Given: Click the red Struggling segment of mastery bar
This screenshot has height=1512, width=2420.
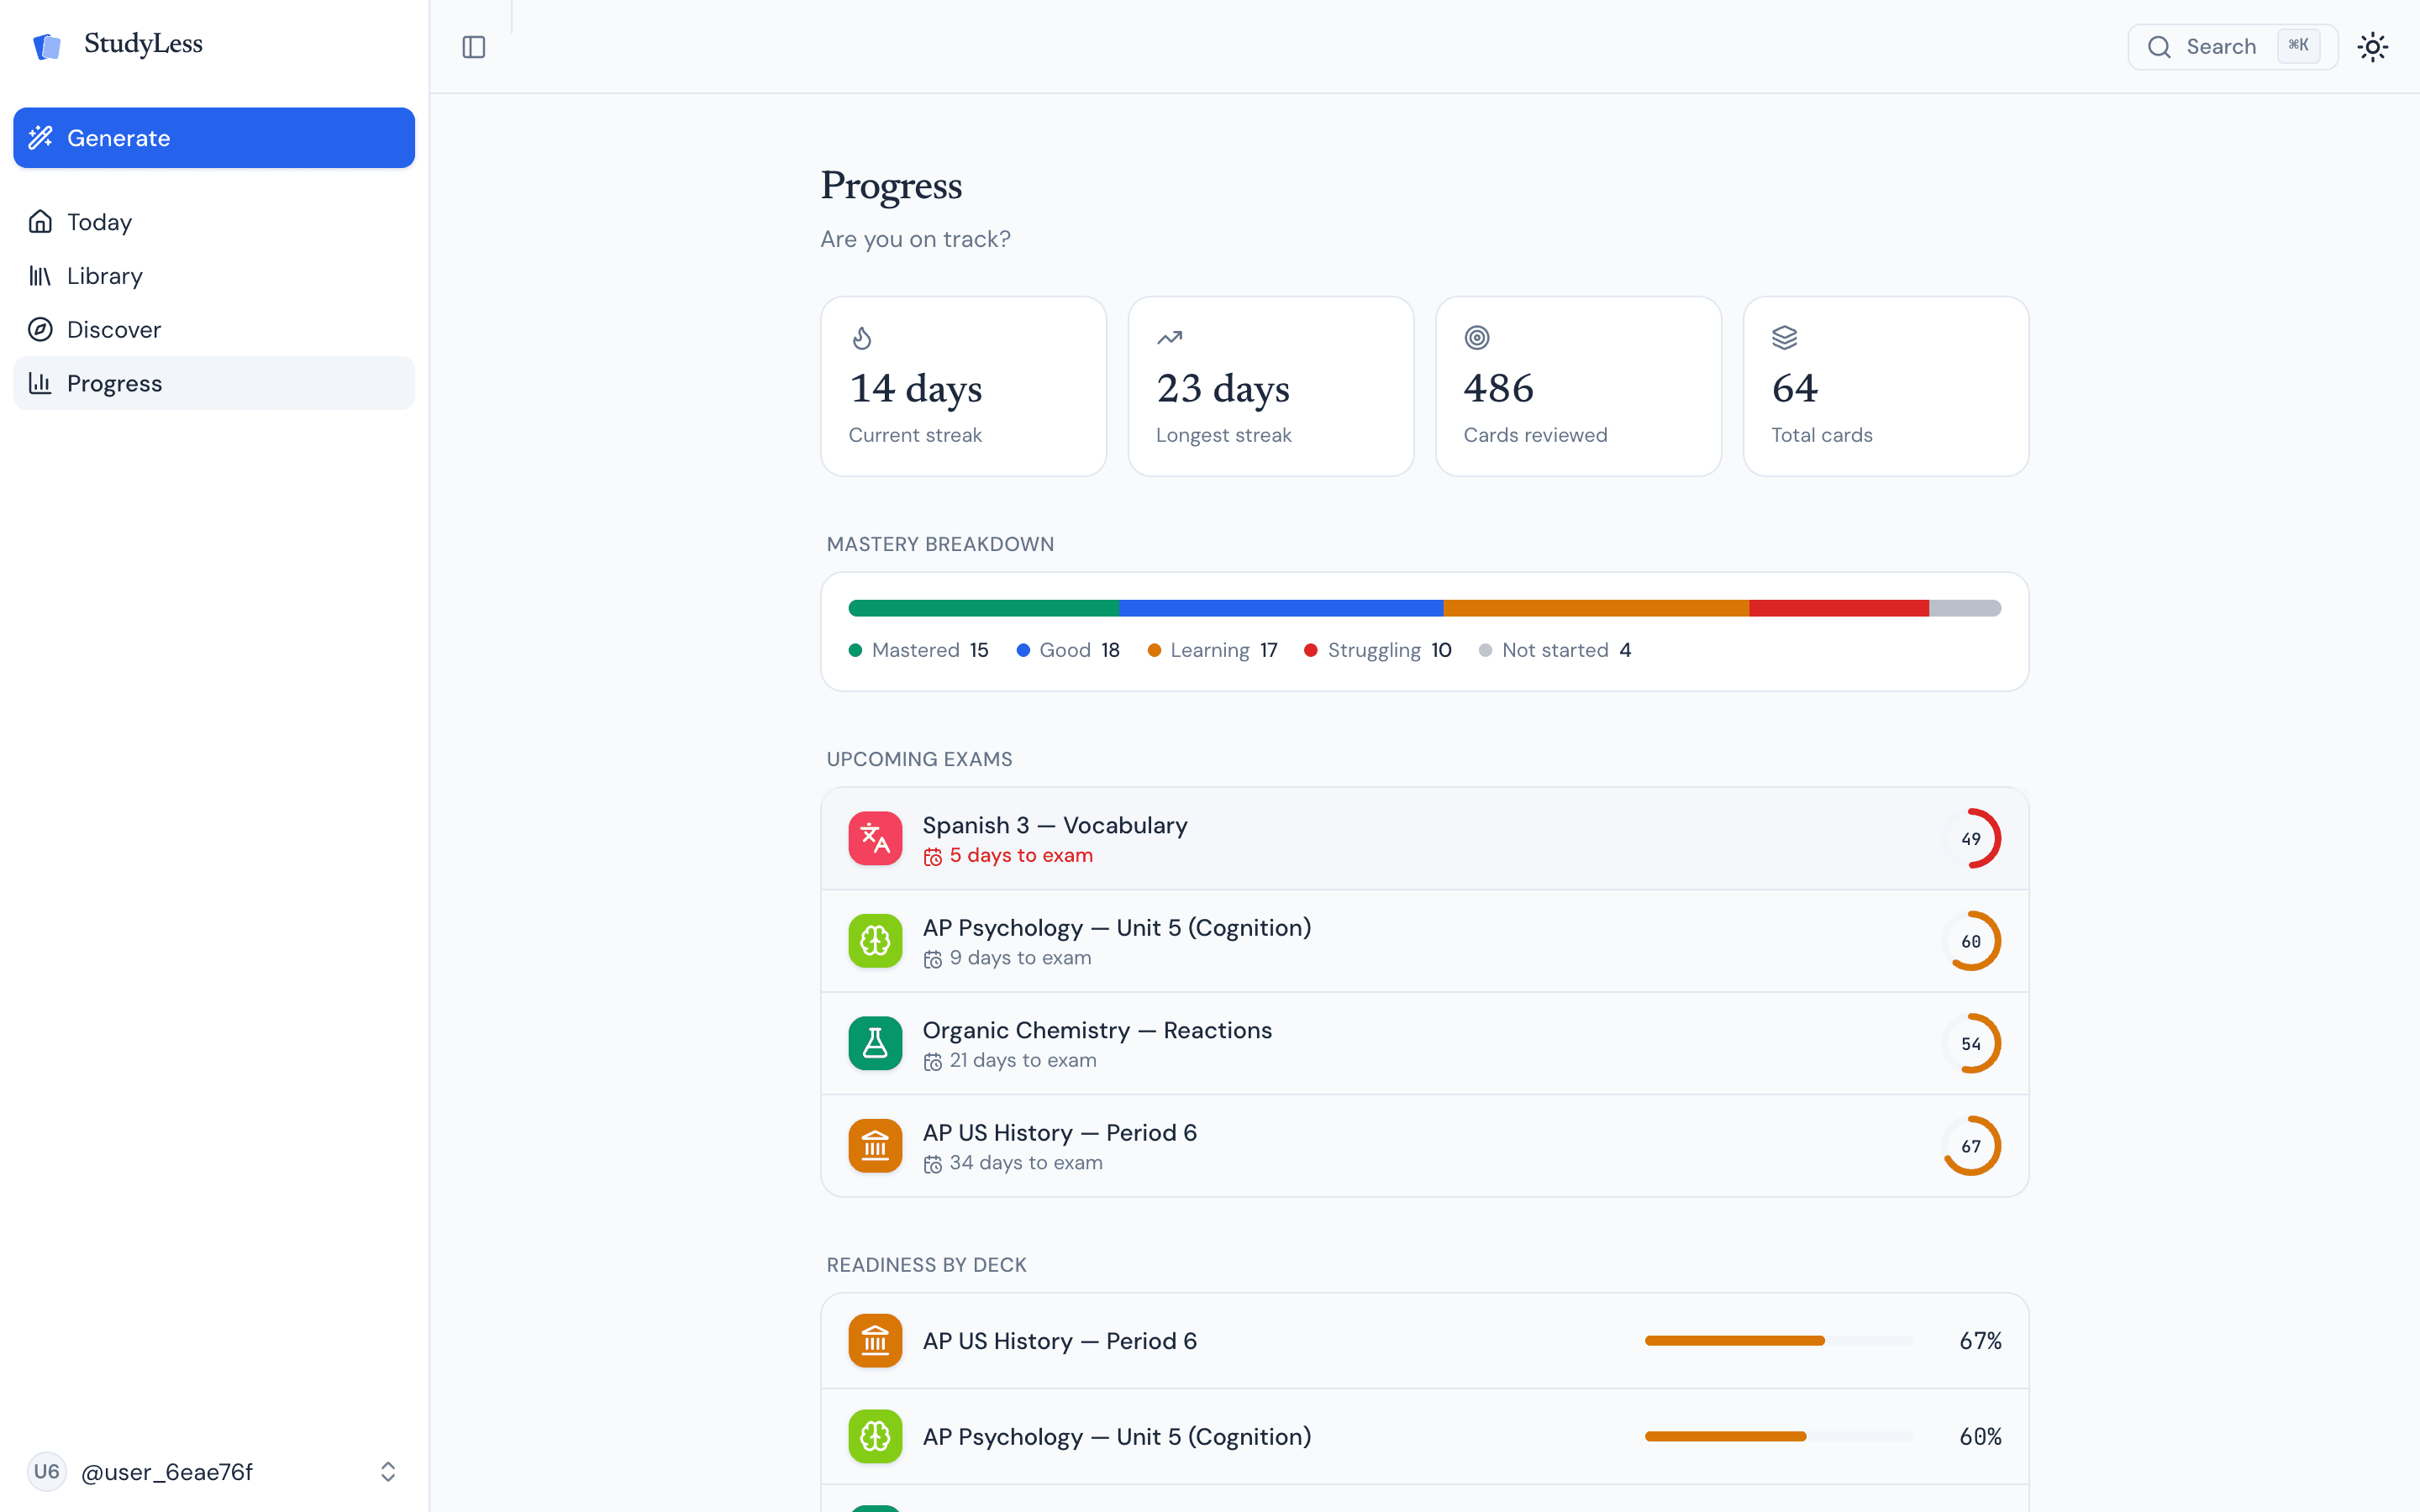Looking at the screenshot, I should pyautogui.click(x=1839, y=608).
